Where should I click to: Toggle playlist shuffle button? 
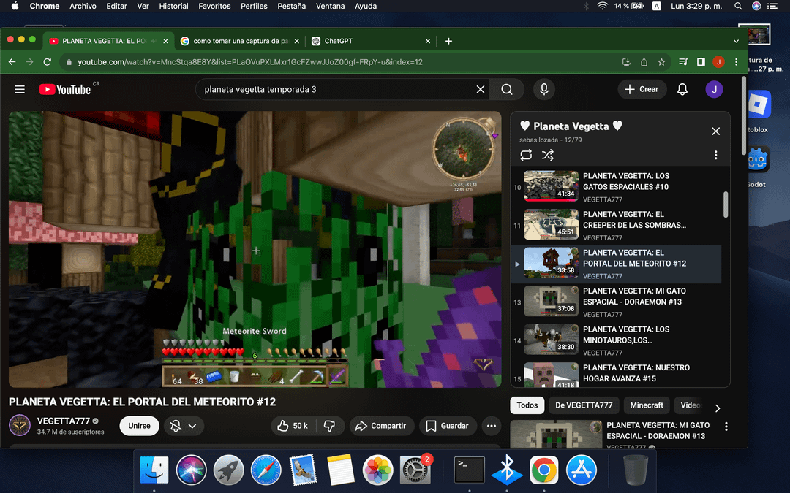[x=548, y=155]
